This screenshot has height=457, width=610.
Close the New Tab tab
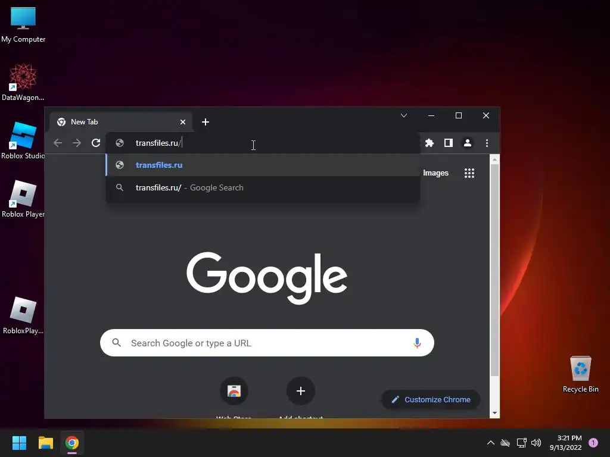click(x=183, y=122)
